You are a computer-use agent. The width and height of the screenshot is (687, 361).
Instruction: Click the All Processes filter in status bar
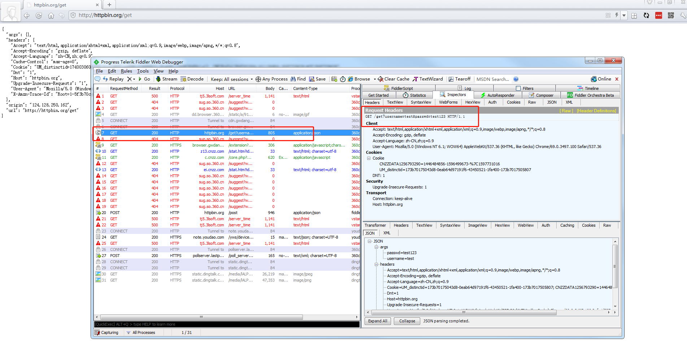click(140, 332)
